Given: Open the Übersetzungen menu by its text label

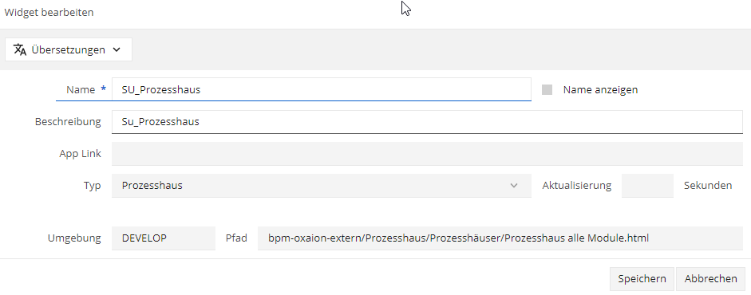Looking at the screenshot, I should pyautogui.click(x=69, y=49).
